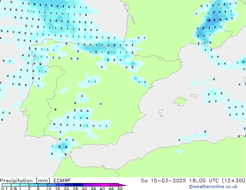Click the Ibiza island outline
This screenshot has width=246, height=190.
[x=161, y=112]
